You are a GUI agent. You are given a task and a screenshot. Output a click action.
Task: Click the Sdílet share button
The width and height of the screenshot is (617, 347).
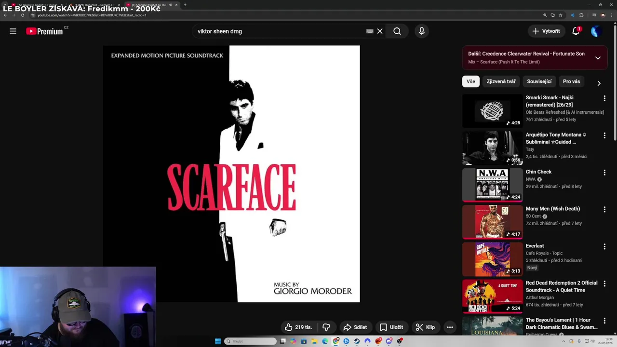pos(355,327)
